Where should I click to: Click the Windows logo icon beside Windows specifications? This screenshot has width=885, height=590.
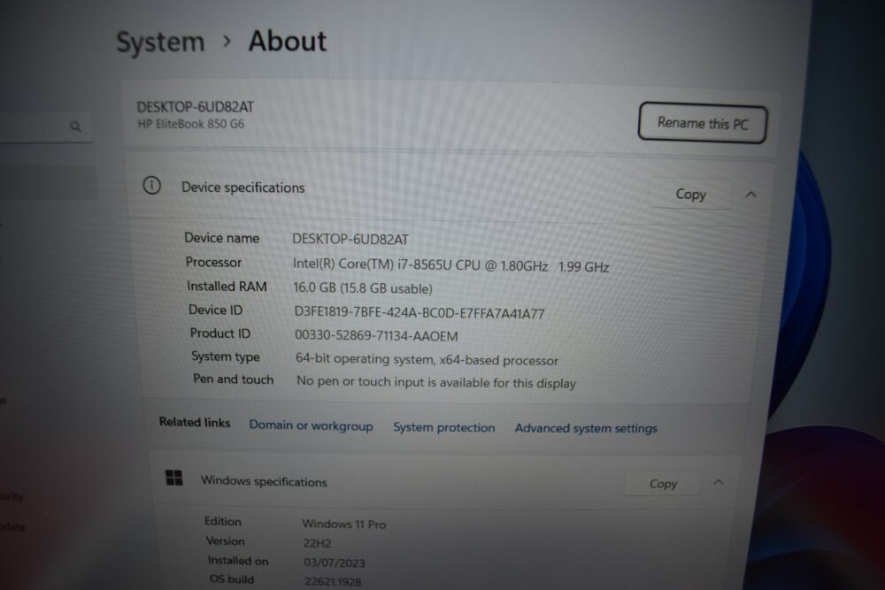click(174, 478)
